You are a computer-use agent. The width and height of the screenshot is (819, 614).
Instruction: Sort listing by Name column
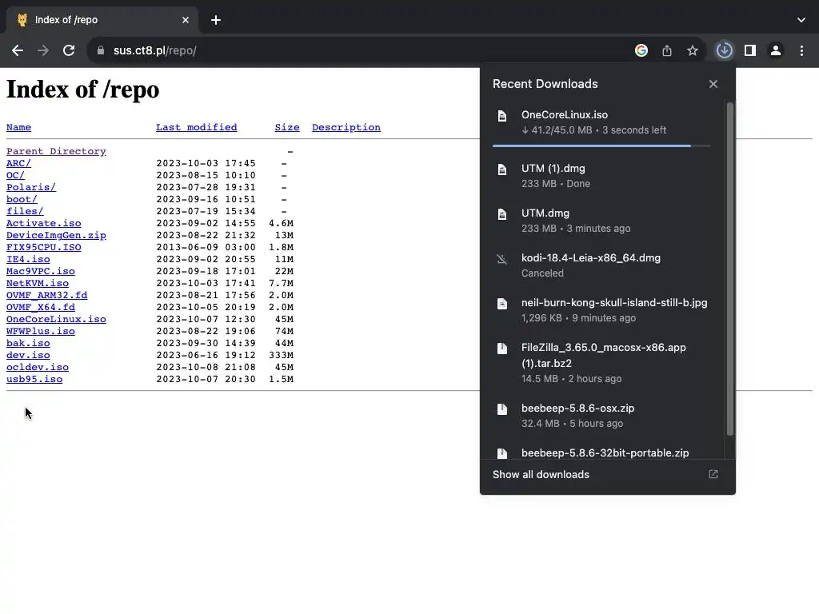[19, 127]
